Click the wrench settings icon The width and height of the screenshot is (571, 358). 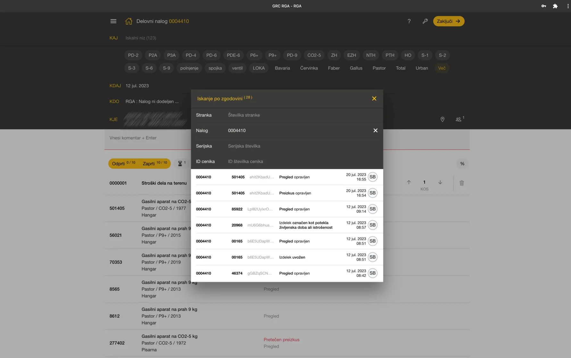pyautogui.click(x=425, y=21)
